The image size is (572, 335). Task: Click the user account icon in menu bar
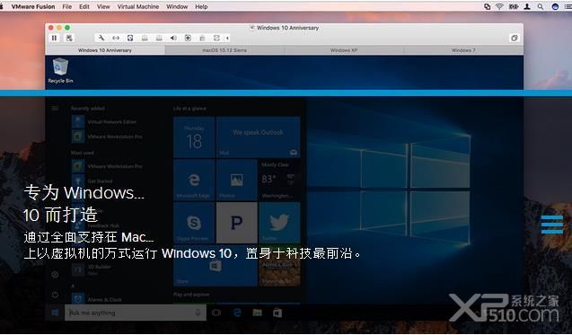click(x=527, y=6)
